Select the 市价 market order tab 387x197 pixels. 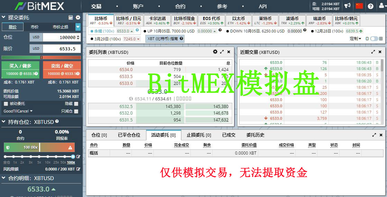[35, 27]
